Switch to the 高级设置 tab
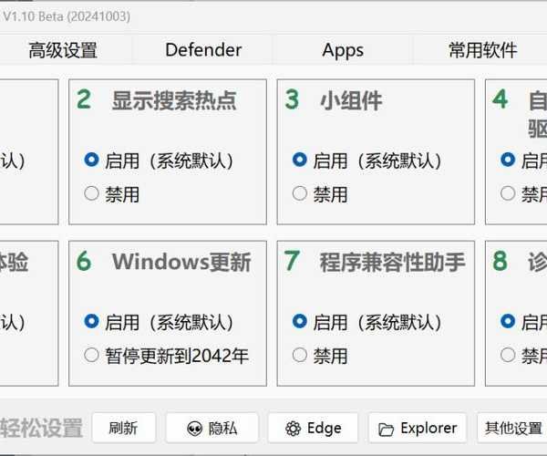This screenshot has width=547, height=456. click(x=62, y=51)
